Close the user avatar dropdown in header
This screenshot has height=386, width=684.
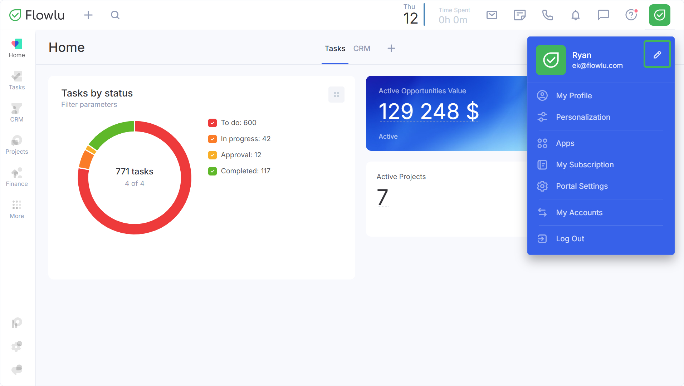pyautogui.click(x=659, y=15)
